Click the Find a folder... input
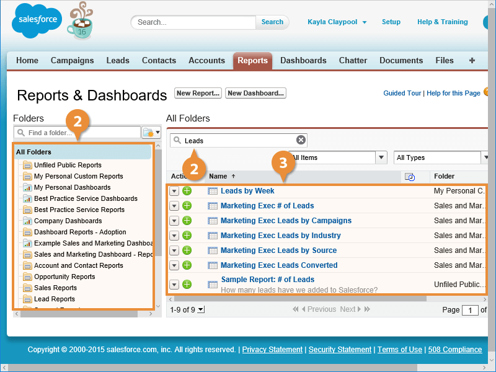Image resolution: width=496 pixels, height=372 pixels. 77,132
